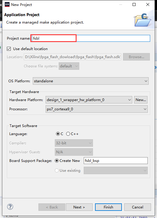Viewport: 157px width, 218px height.
Task: Choose Create New board support package
Action: [57, 160]
